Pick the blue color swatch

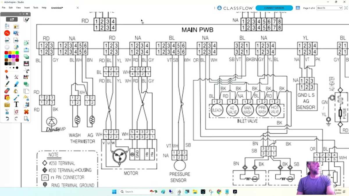pos(10,56)
